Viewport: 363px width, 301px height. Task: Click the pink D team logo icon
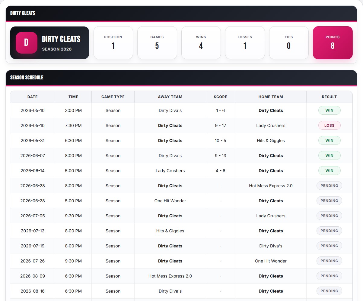[26, 42]
